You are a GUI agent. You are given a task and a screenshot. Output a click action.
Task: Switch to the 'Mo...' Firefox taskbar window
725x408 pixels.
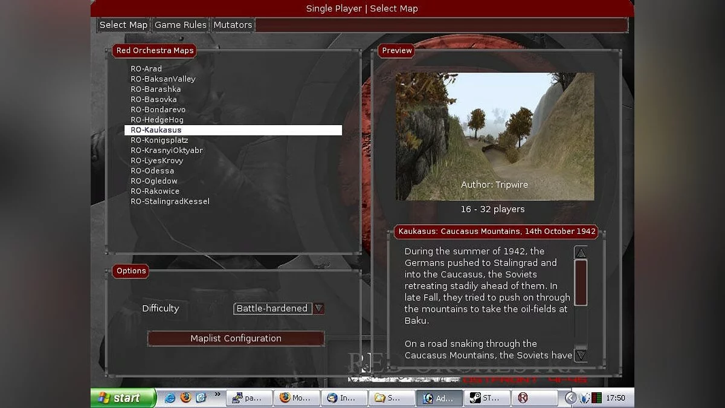point(297,398)
